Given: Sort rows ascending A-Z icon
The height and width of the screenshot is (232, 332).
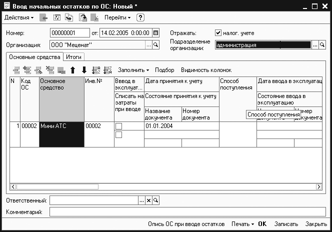Looking at the screenshot, I should pos(96,70).
